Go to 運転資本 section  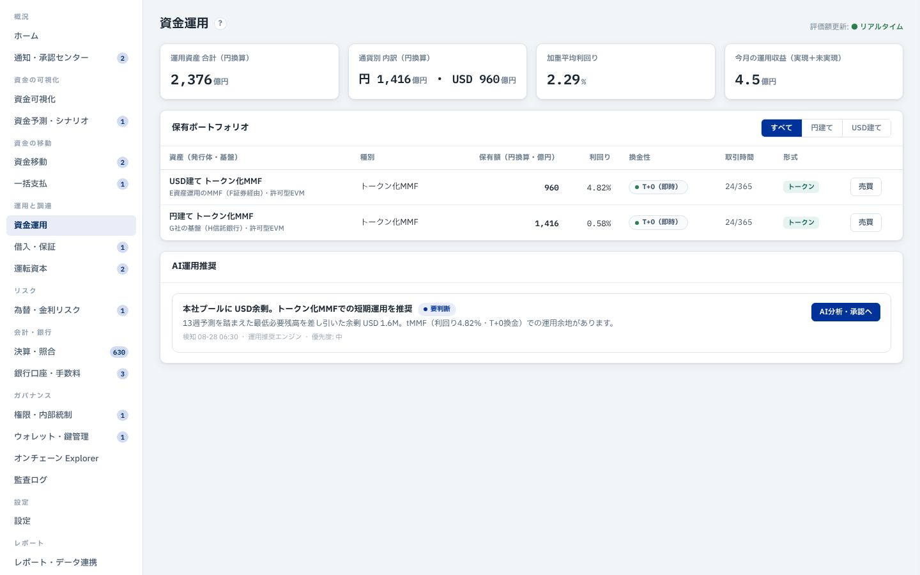click(x=71, y=268)
